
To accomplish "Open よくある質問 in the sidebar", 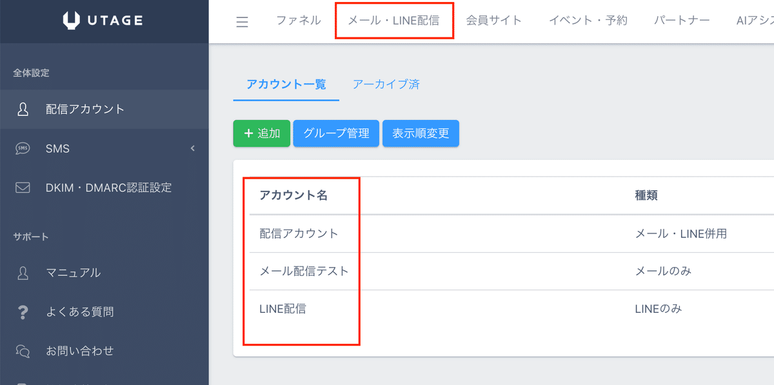I will [x=104, y=312].
